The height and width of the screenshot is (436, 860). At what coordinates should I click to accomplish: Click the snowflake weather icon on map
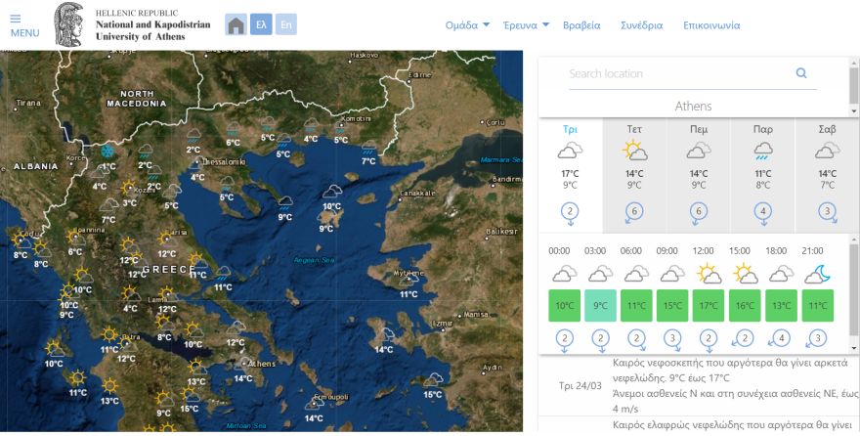(107, 153)
